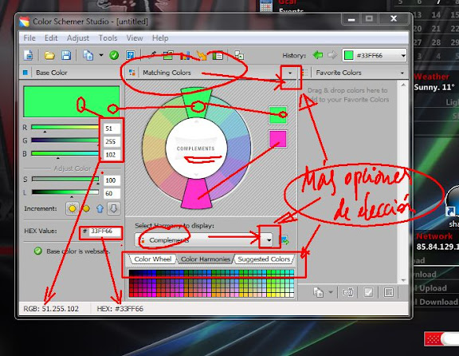Click the New document toolbar icon
Screen dimensions: 459x356
(29, 55)
